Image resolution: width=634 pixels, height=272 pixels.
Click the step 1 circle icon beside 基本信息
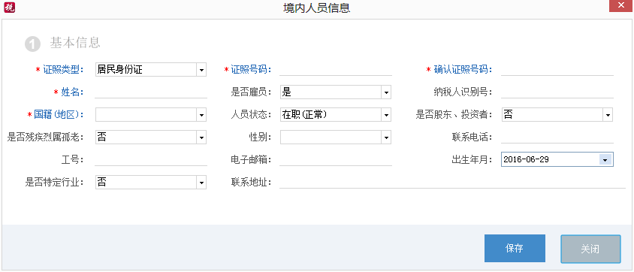click(33, 44)
